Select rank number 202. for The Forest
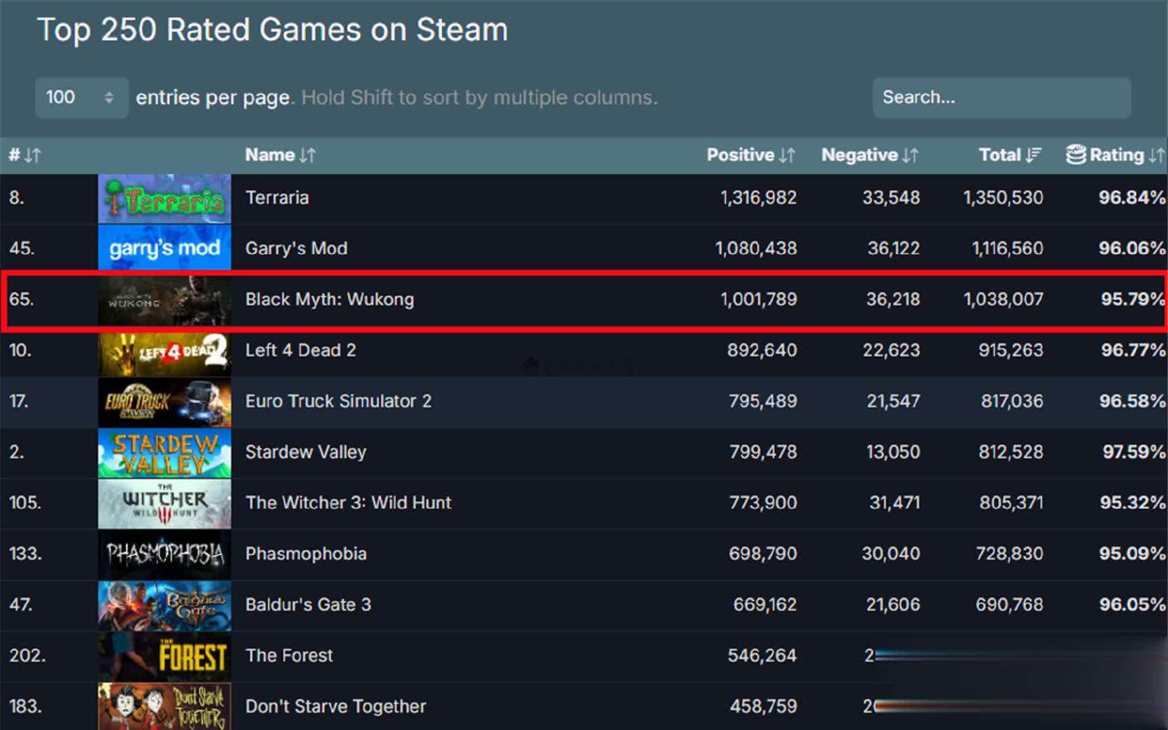 (x=27, y=655)
